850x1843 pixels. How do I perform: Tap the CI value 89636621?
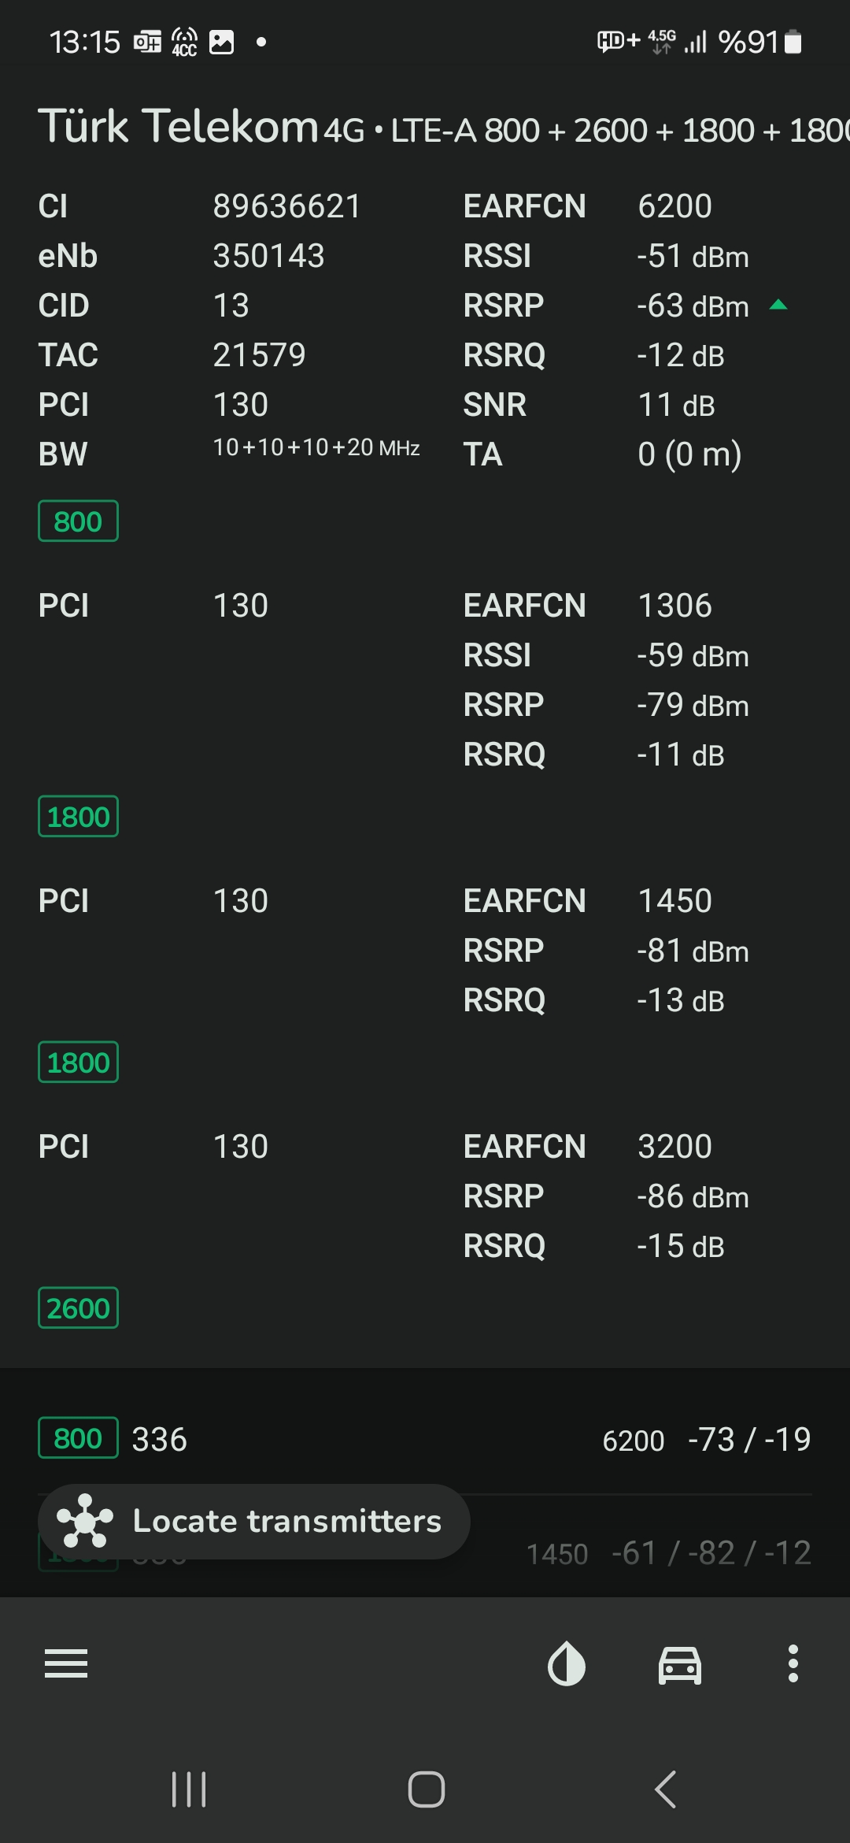click(286, 206)
